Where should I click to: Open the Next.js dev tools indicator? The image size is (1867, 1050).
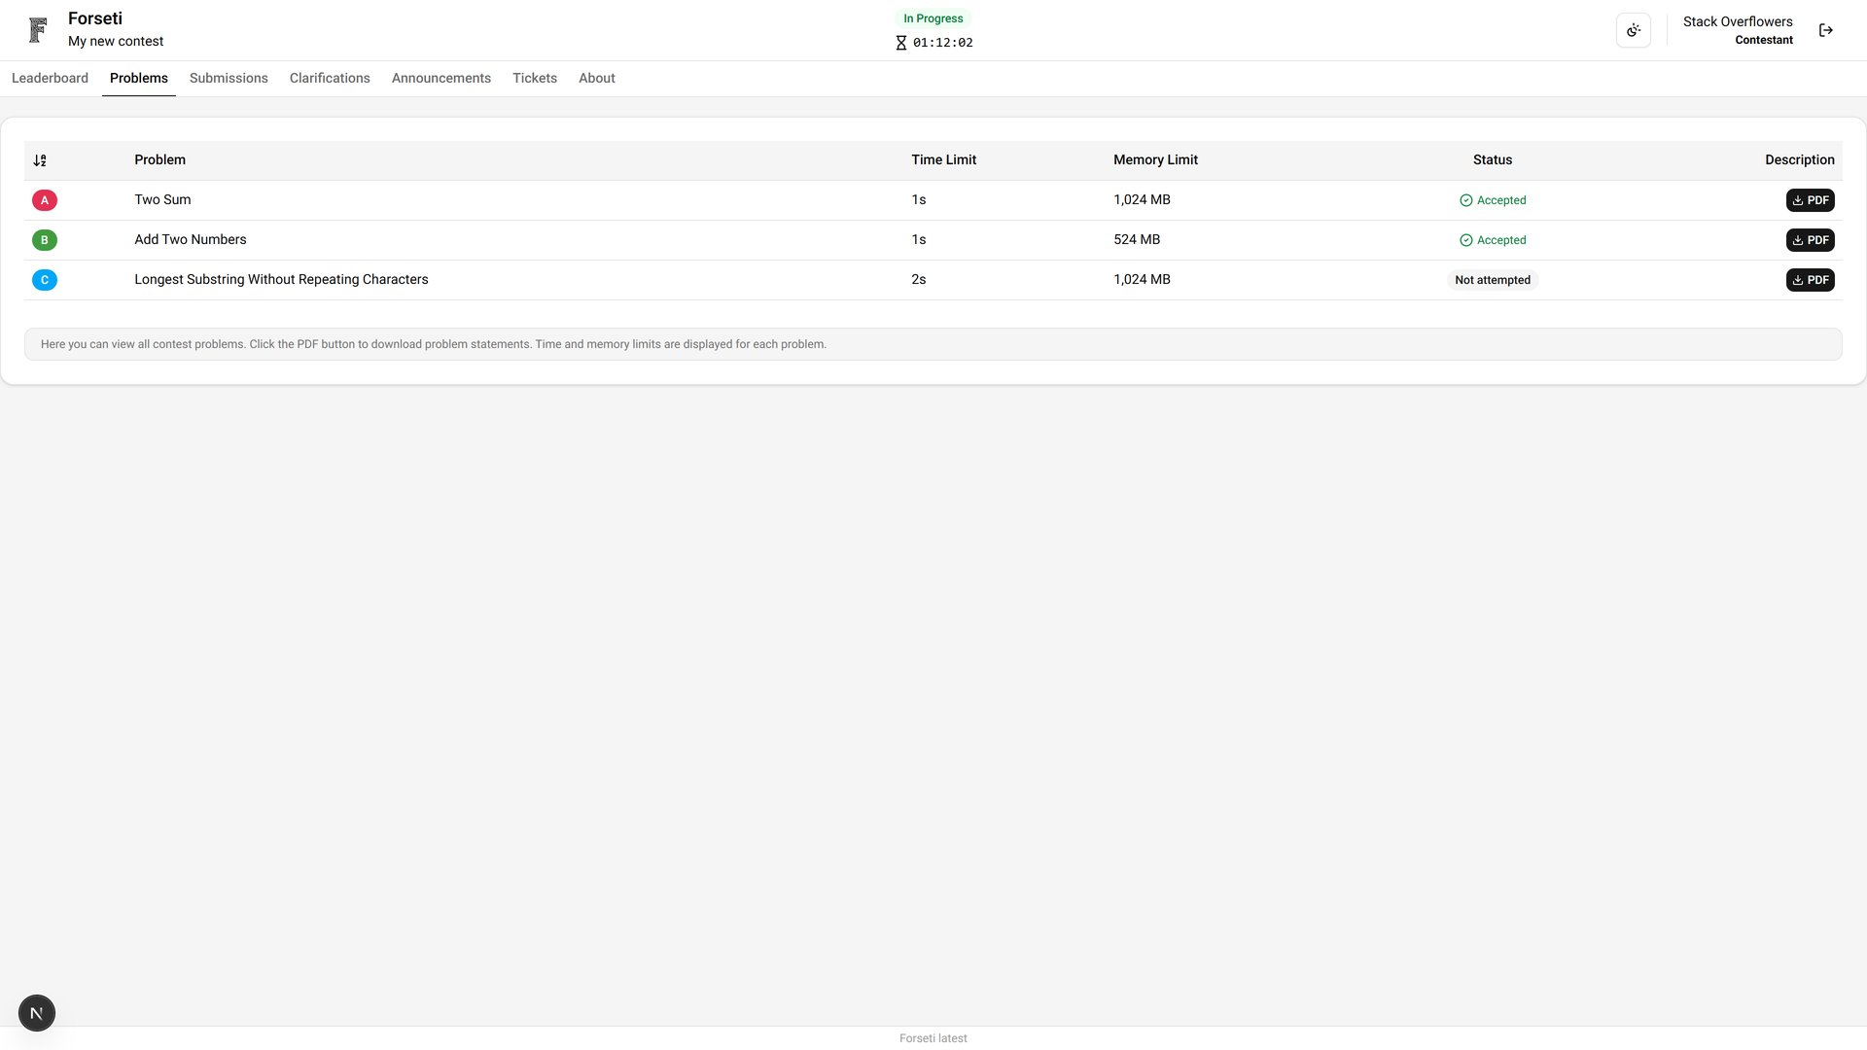pyautogui.click(x=37, y=1013)
